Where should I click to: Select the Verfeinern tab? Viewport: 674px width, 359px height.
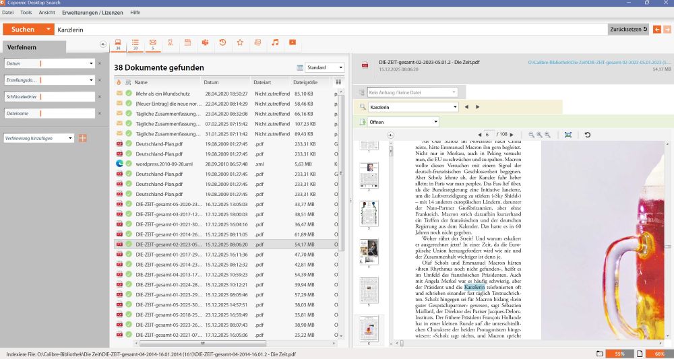(34, 47)
